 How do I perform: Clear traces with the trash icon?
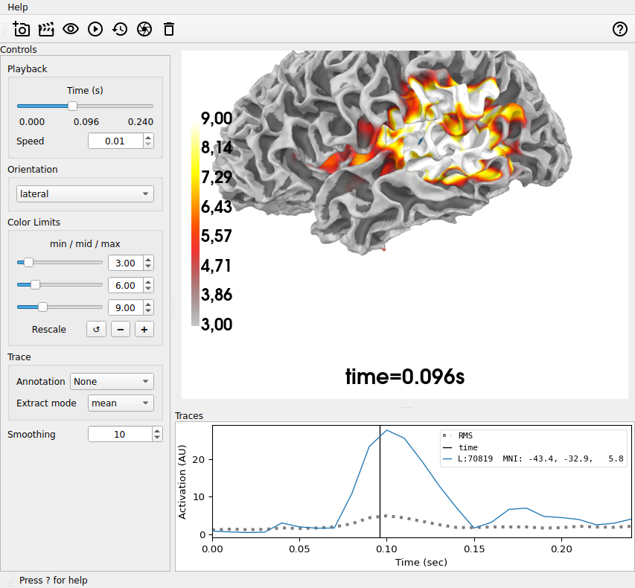(169, 29)
